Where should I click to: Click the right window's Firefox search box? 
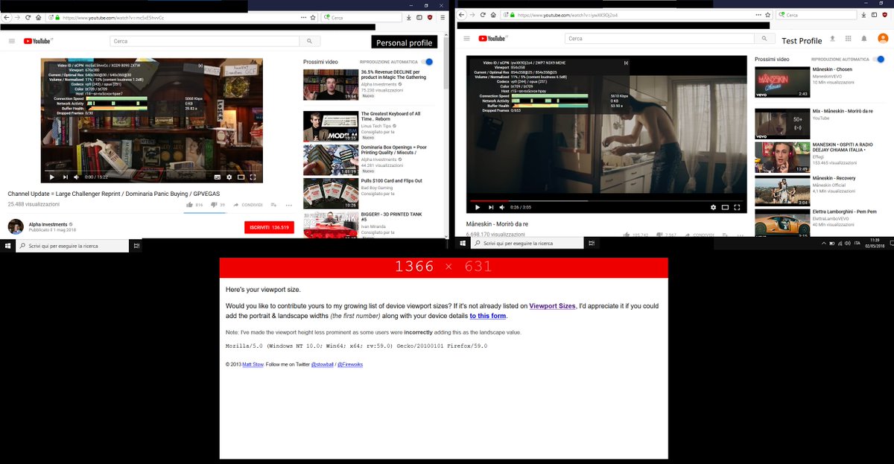815,15
